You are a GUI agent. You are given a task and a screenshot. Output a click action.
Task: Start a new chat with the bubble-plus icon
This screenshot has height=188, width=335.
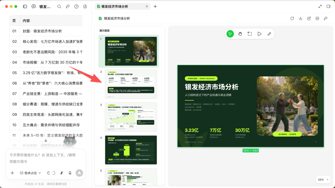[33, 6]
